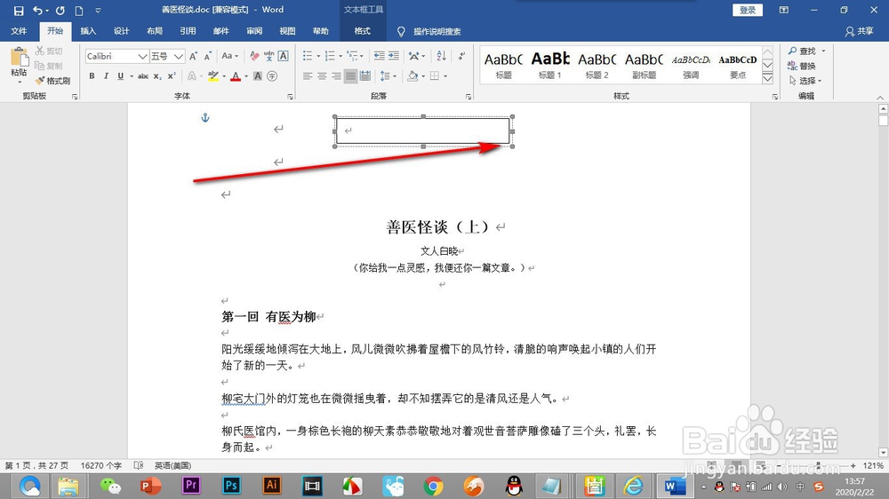Click the 操作说明搜索 search field
Screen dimensions: 889x499
[436, 32]
